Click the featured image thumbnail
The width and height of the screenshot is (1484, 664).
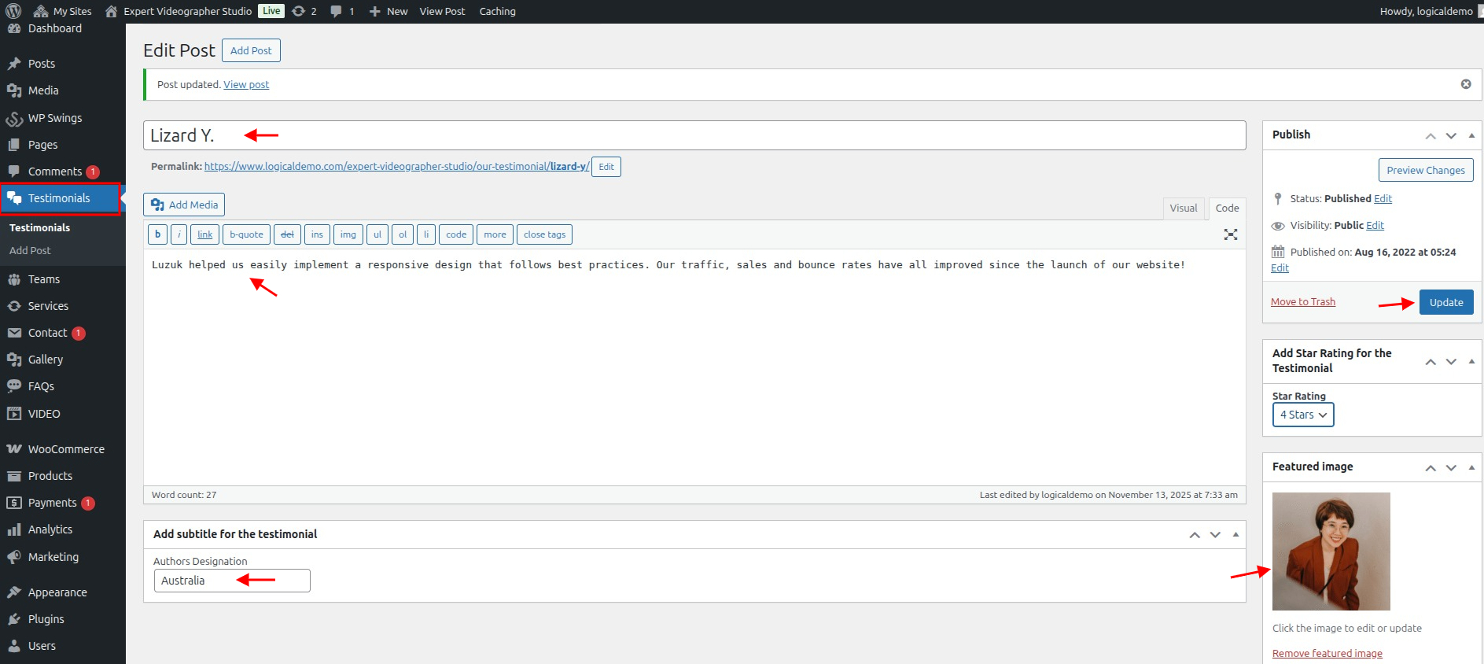[x=1331, y=551]
